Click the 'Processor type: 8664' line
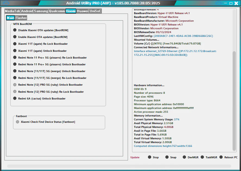Screen dimensions: 241x171 coord(147,101)
